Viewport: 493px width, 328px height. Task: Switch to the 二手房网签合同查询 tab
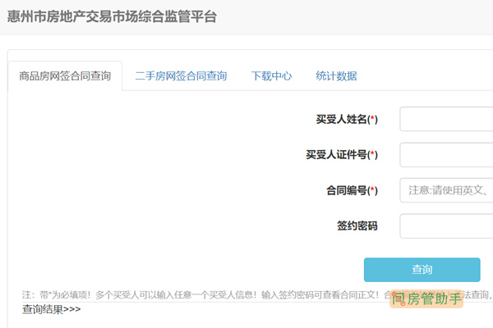(181, 76)
